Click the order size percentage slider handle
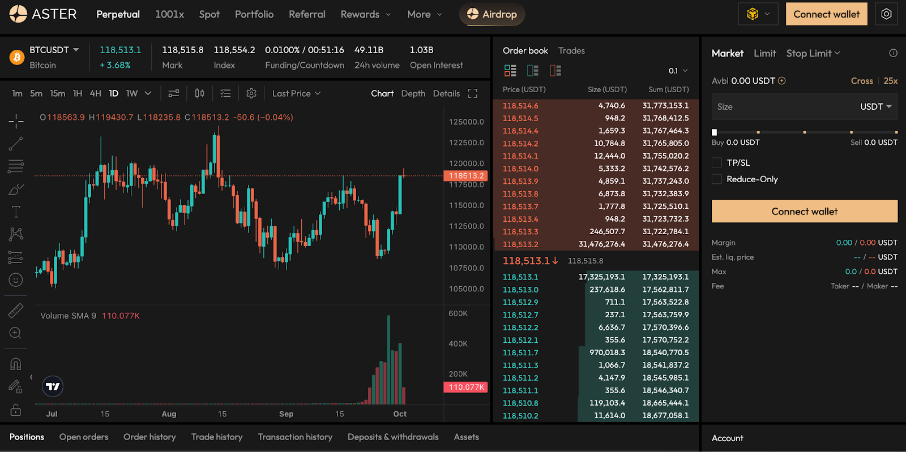The image size is (906, 452). point(715,132)
